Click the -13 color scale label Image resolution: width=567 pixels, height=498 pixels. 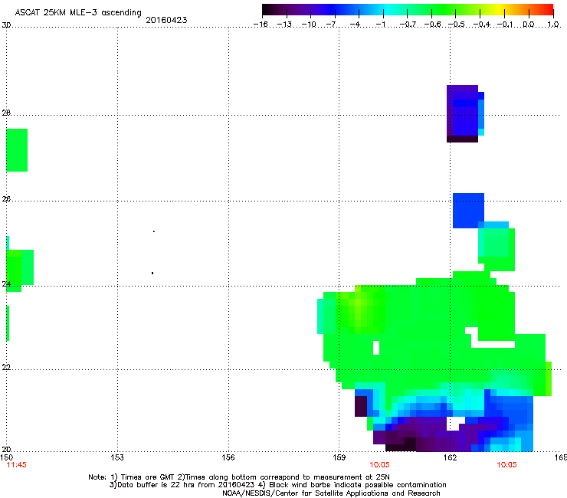(x=284, y=25)
